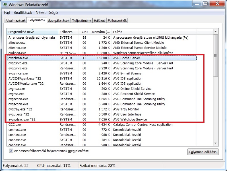Image resolution: width=227 pixels, height=171 pixels.
Task: Open the Beállítások menu
Action: (x=23, y=12)
